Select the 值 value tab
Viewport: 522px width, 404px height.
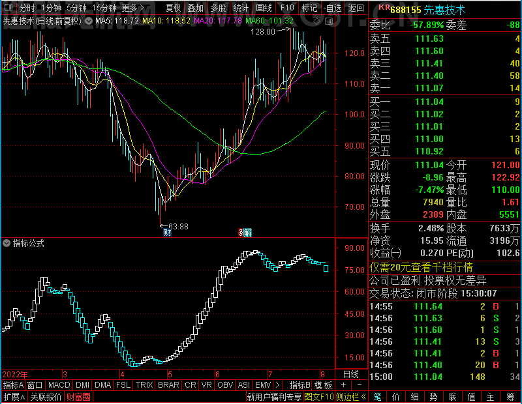pos(471,397)
